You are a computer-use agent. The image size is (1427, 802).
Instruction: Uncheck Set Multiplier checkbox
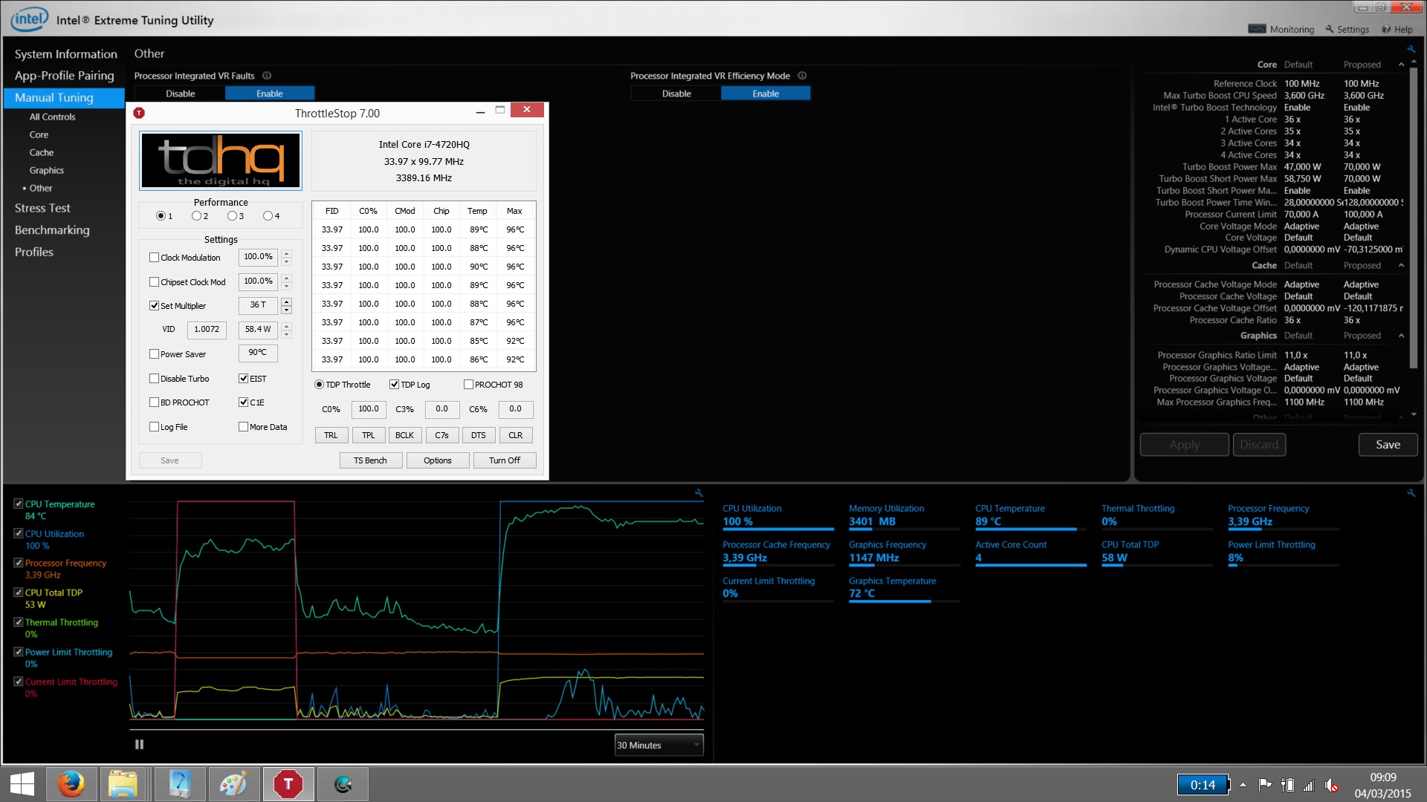[x=154, y=306]
